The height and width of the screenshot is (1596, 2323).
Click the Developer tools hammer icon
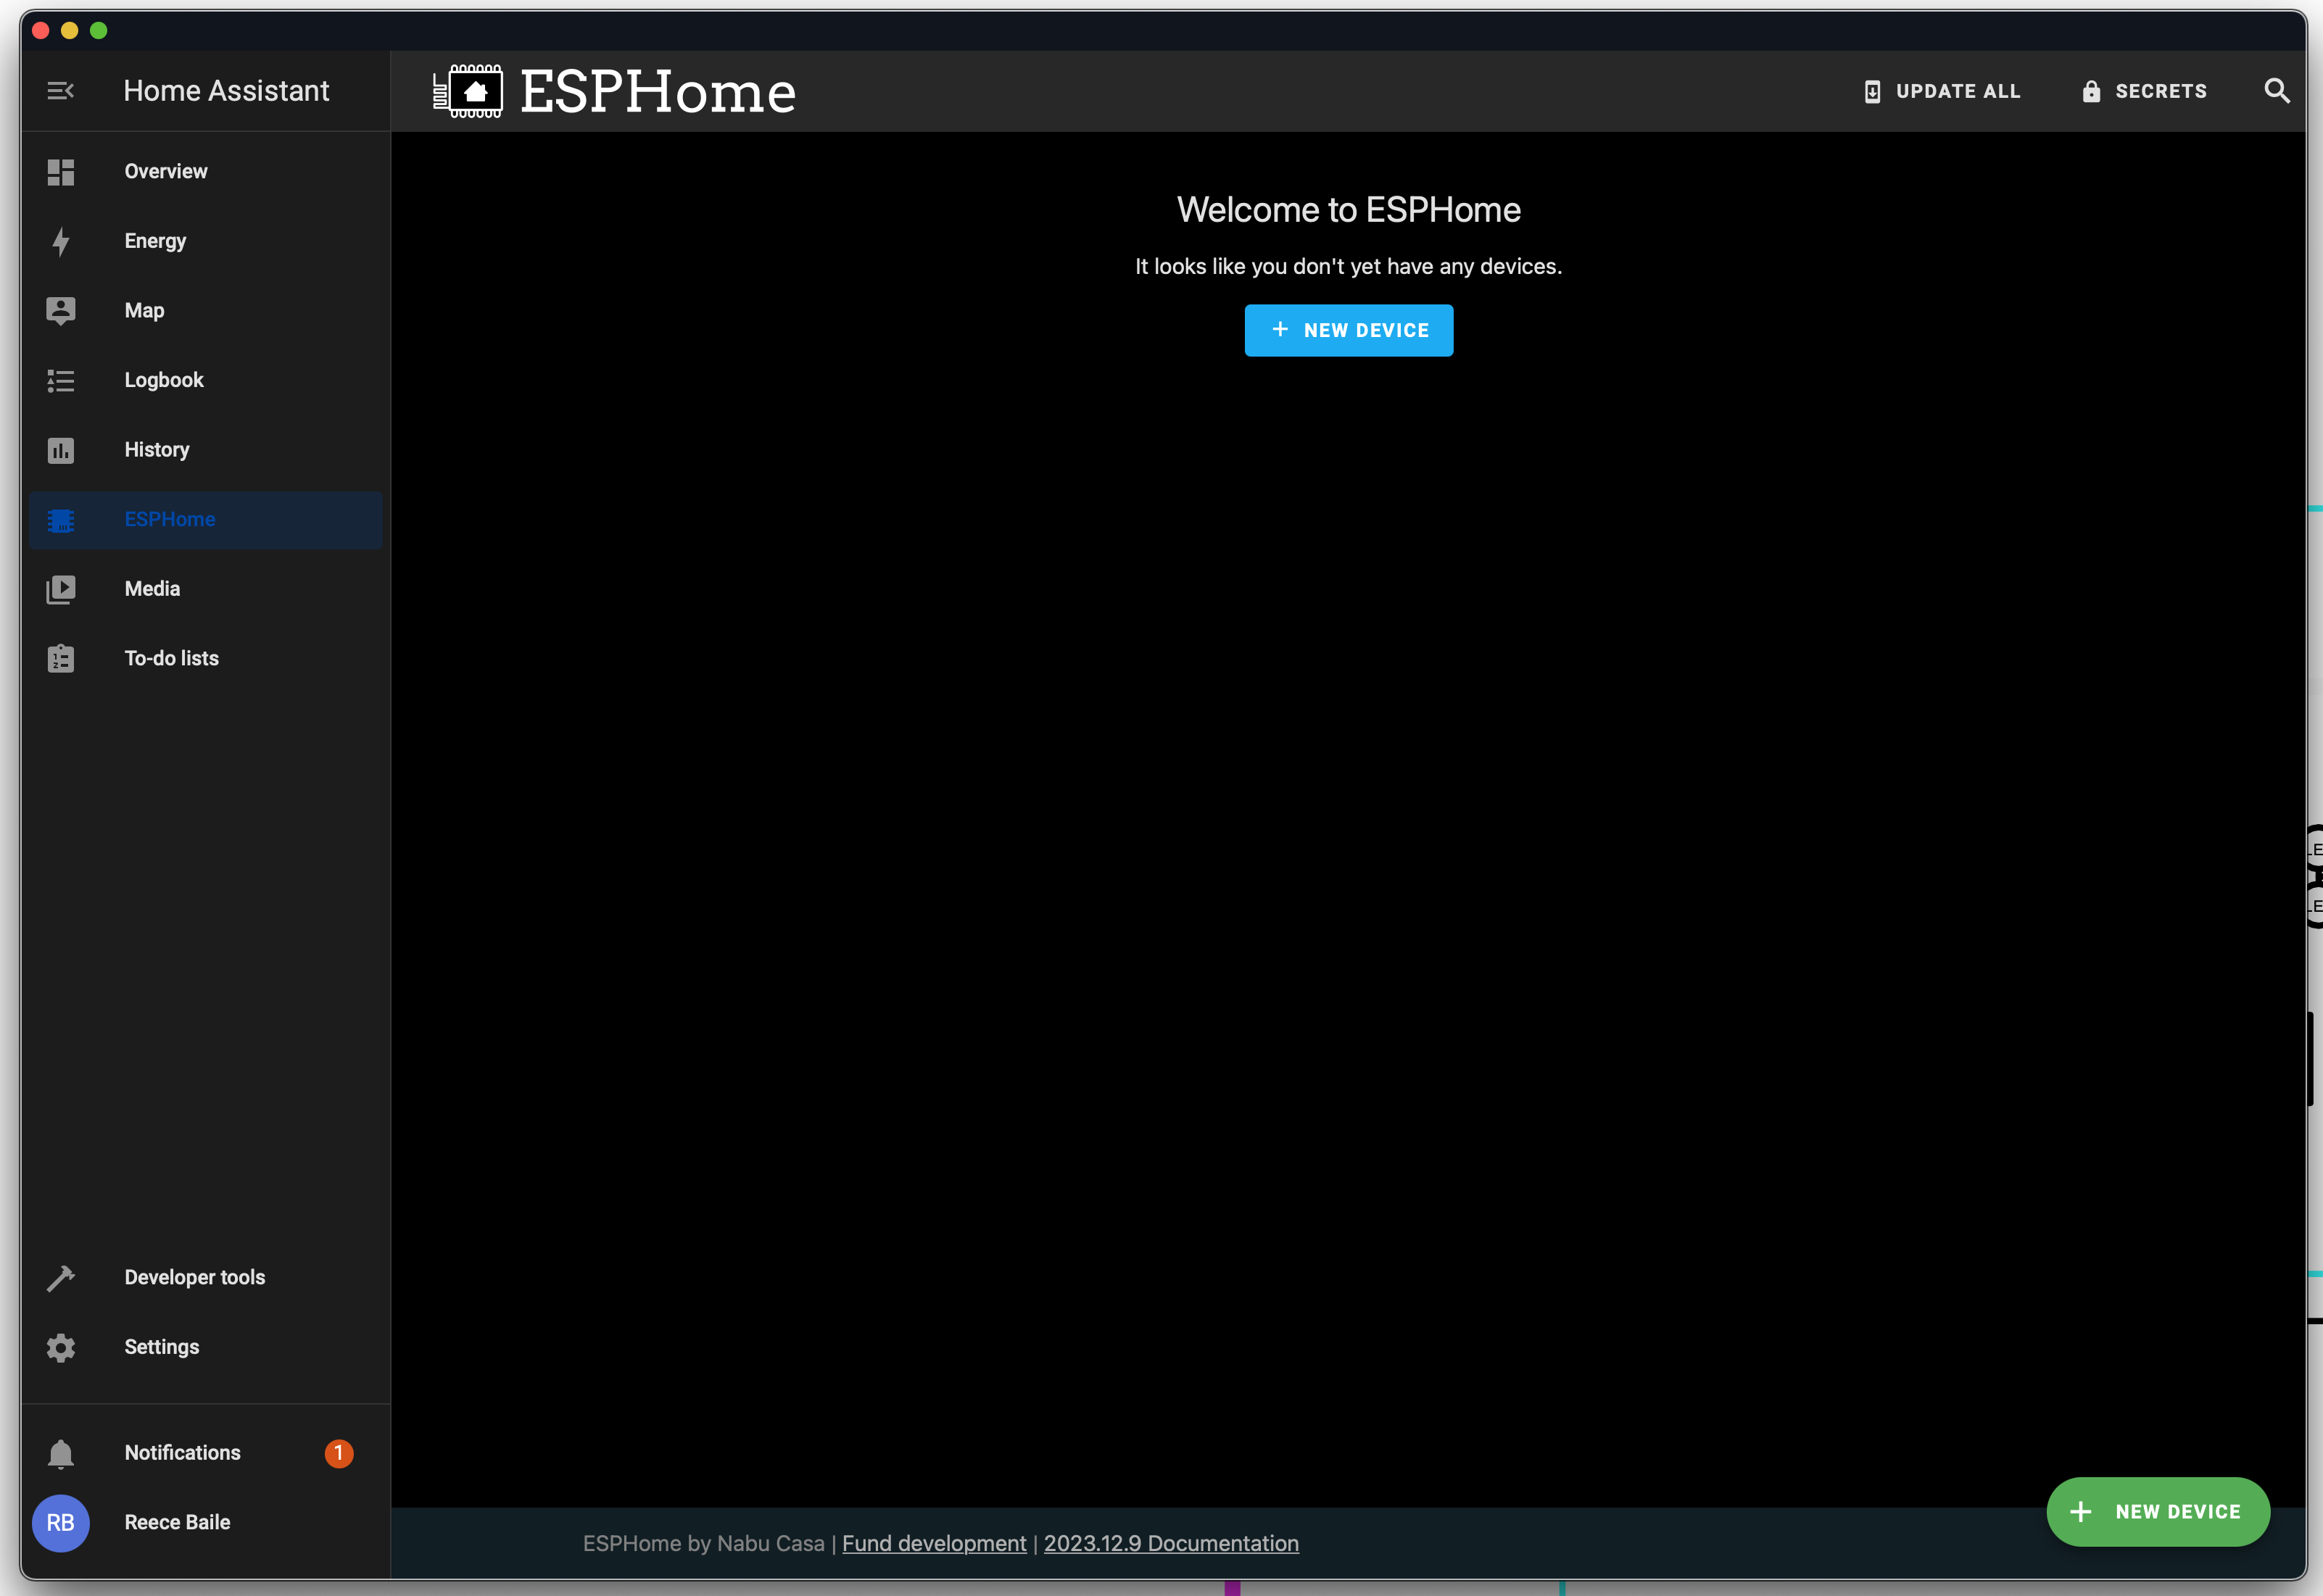[x=60, y=1278]
